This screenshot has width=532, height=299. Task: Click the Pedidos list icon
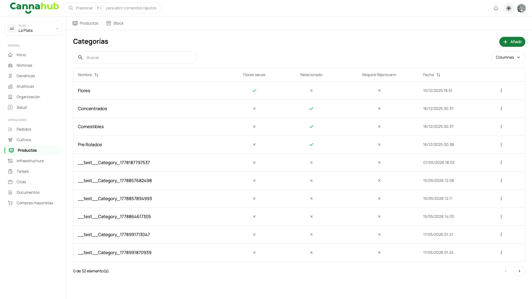10,129
